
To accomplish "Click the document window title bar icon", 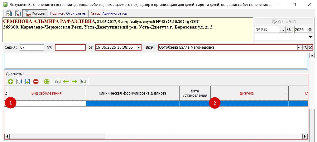I will point(6,4).
